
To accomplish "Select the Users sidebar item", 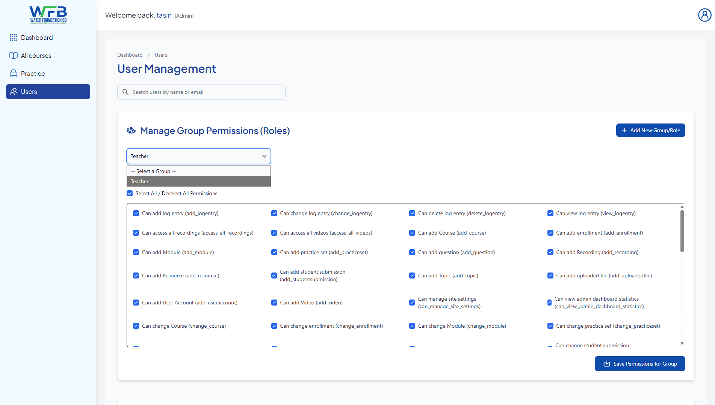I will [48, 92].
